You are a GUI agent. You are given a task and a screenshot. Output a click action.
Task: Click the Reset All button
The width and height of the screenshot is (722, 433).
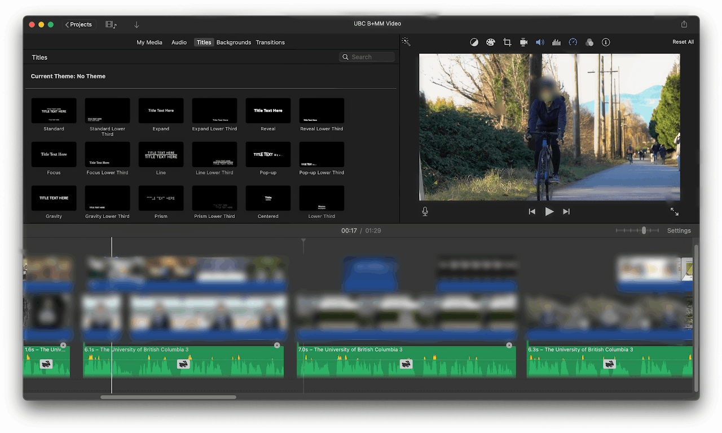point(683,42)
